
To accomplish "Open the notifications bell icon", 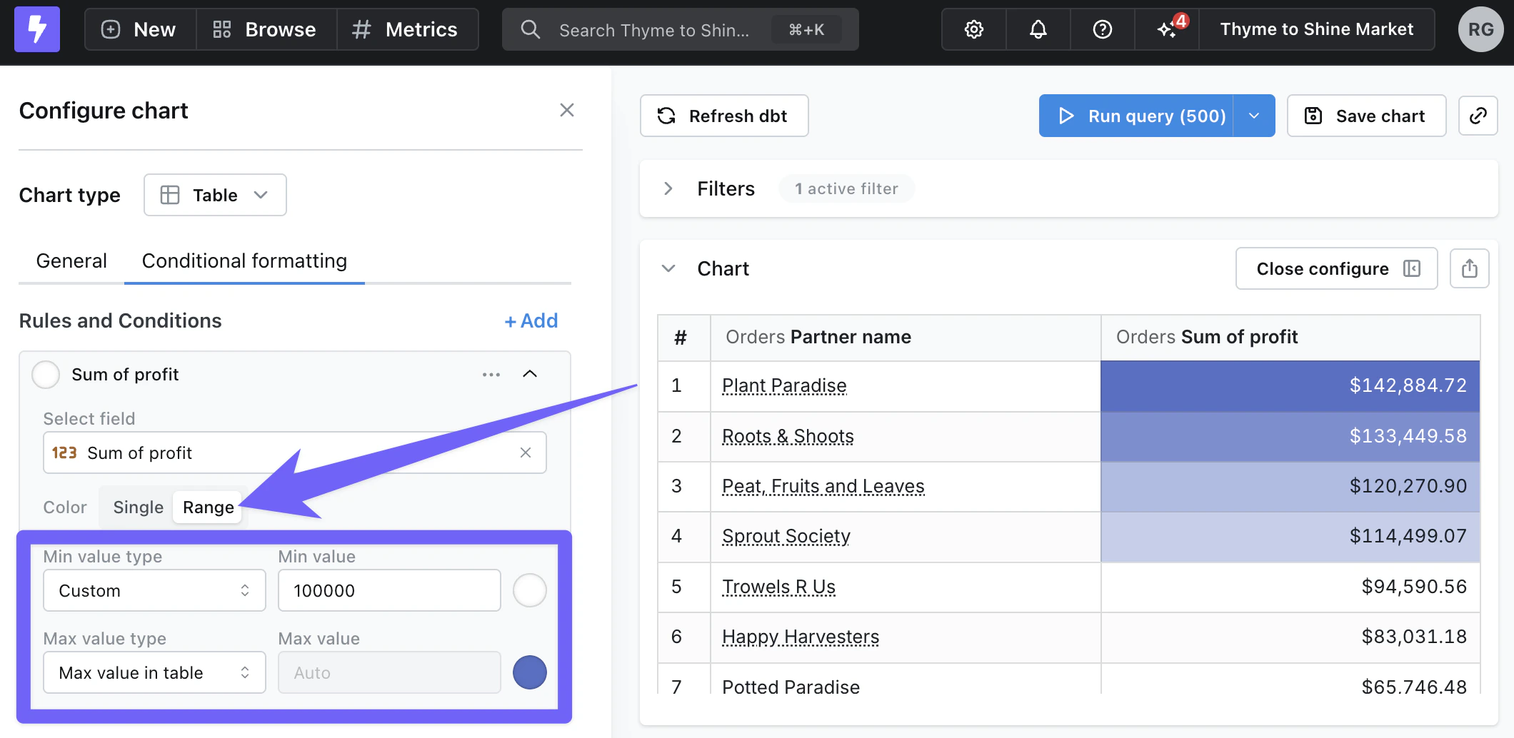I will (x=1038, y=29).
